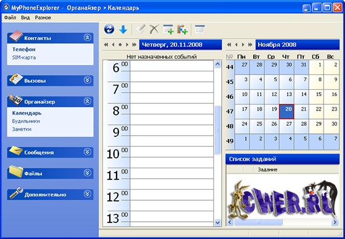345x239 pixels.
Task: Collapse the Контакты panel
Action: pyautogui.click(x=87, y=37)
